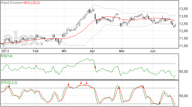Viewport: 192px width, 107px height.
Task: Click the Mrt date axis label
Action: 64,51
